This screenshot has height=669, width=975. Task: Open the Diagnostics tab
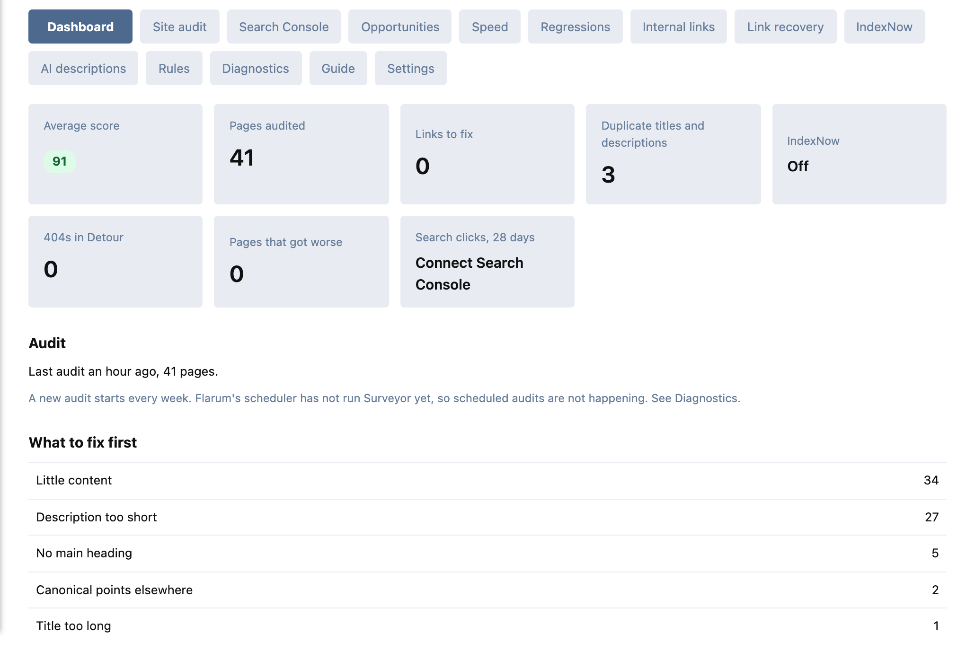256,68
